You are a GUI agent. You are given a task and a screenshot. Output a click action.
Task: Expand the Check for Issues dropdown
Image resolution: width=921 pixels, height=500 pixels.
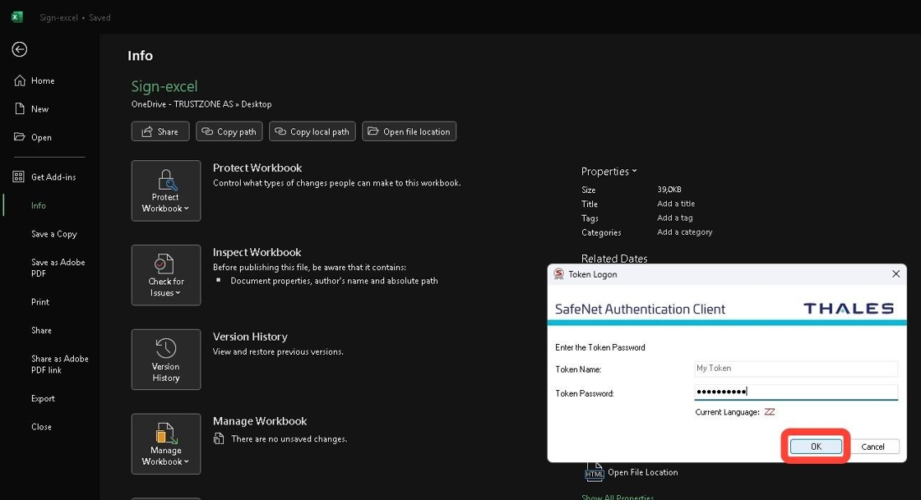pyautogui.click(x=166, y=275)
